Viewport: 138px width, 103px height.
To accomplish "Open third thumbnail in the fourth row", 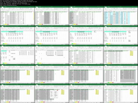I will click(86, 74).
